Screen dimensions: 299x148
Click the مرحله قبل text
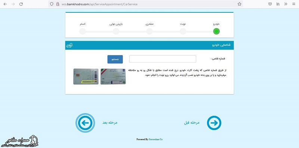click(x=192, y=123)
